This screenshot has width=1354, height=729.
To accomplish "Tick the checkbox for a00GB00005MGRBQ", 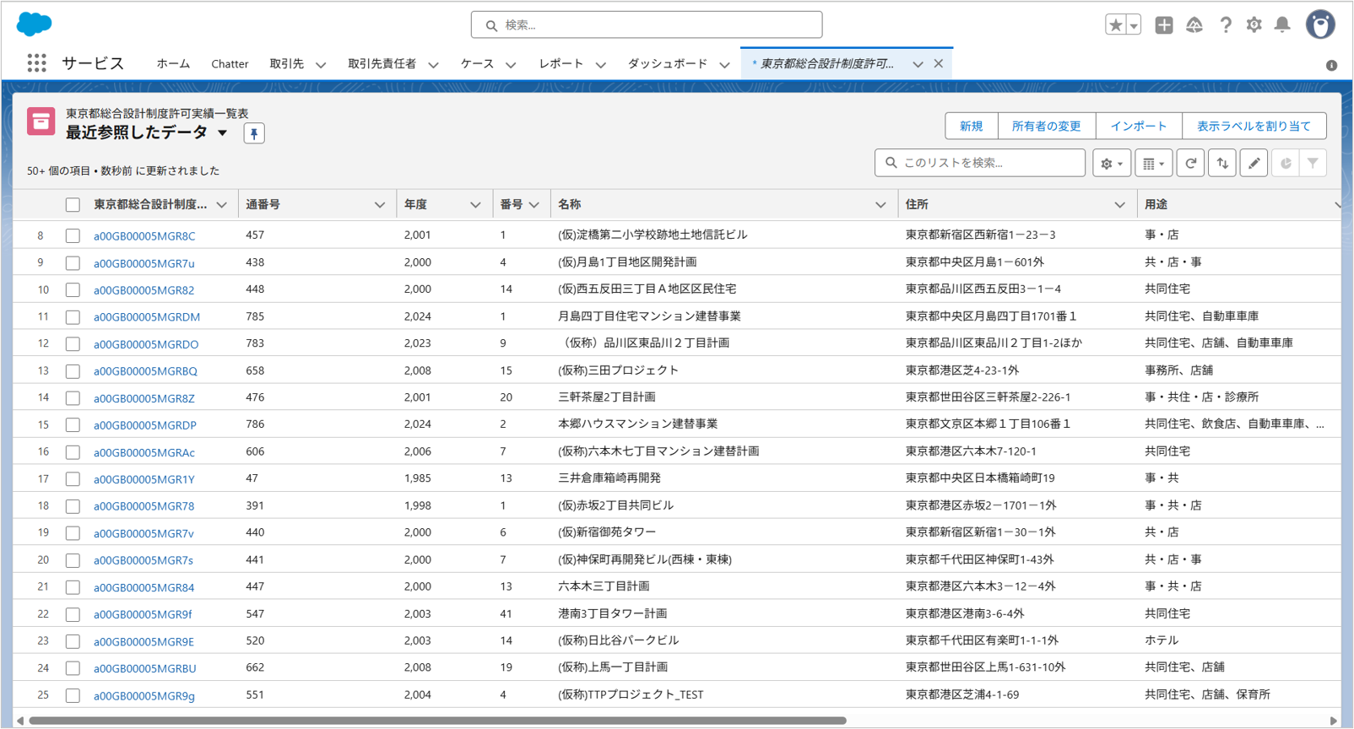I will coord(73,371).
